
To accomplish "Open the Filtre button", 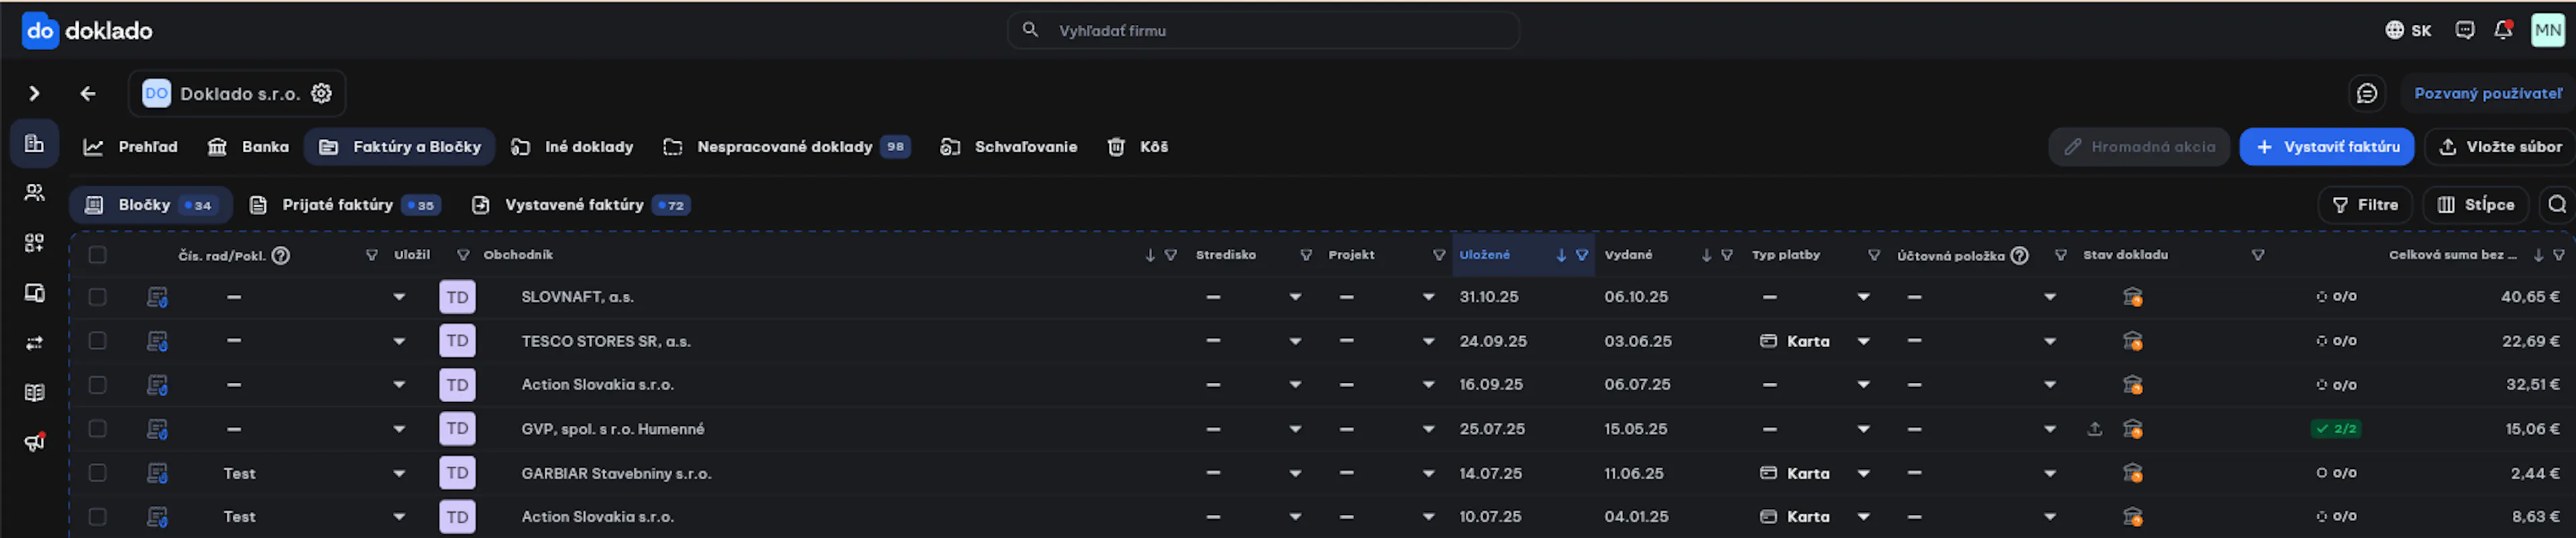I will click(x=2364, y=205).
